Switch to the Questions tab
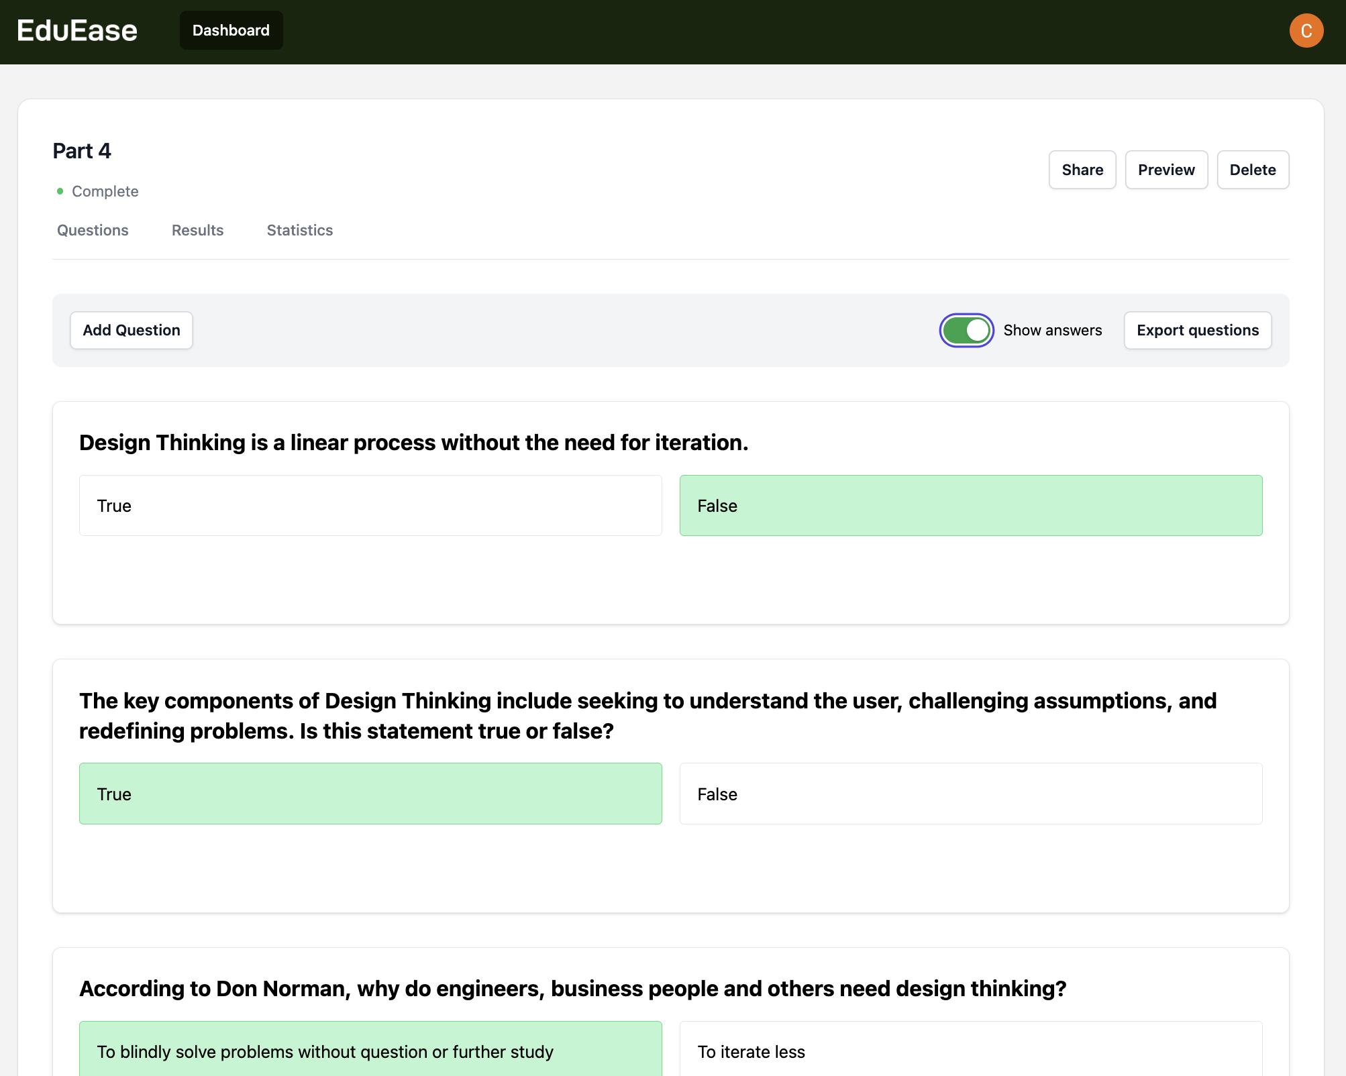The image size is (1346, 1076). pyautogui.click(x=93, y=230)
